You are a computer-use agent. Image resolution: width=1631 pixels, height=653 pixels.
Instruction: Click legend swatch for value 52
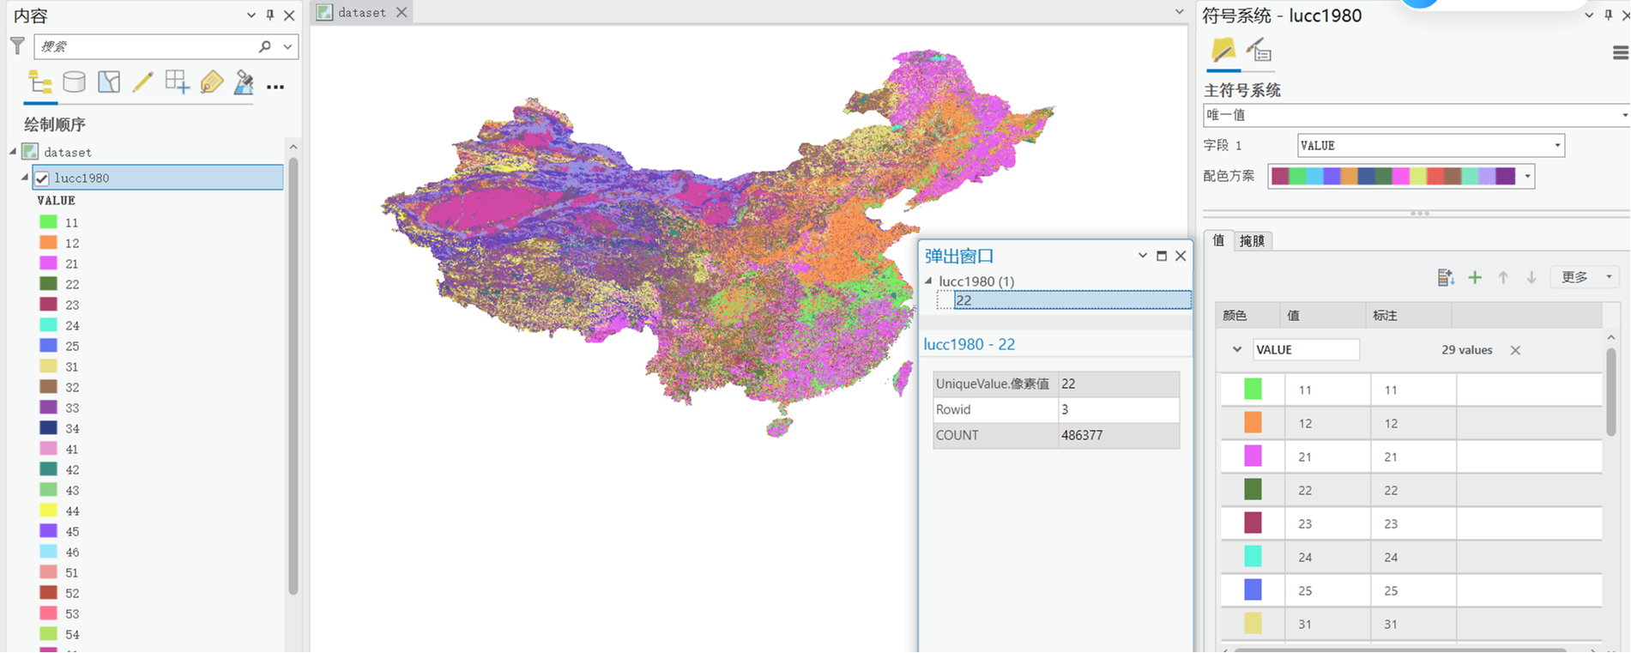coord(49,593)
